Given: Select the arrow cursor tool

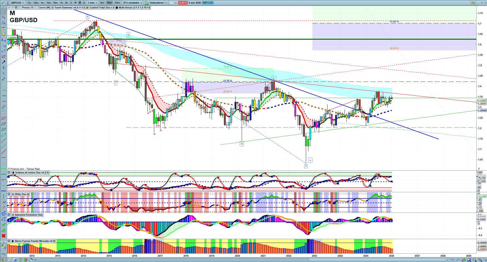Looking at the screenshot, I should tap(4, 12).
